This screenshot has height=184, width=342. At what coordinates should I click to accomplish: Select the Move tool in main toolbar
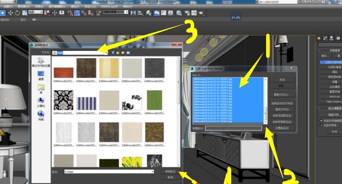tap(10, 13)
